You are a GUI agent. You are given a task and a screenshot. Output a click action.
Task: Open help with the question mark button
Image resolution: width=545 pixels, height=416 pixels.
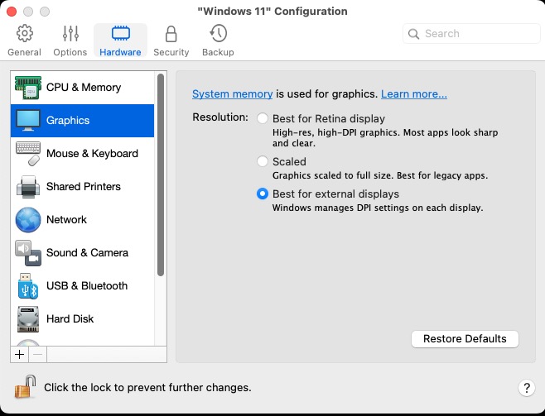tap(527, 388)
